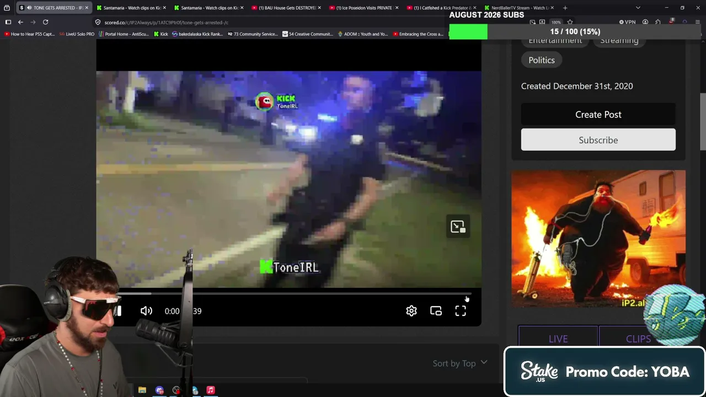Image resolution: width=706 pixels, height=397 pixels.
Task: Select the LIVE tab in sidebar
Action: pyautogui.click(x=558, y=339)
